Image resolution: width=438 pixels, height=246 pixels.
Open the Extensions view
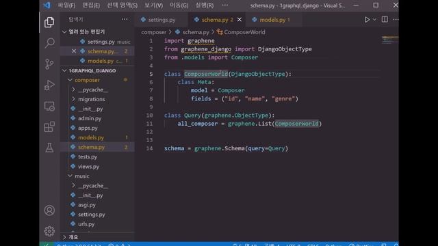(49, 127)
